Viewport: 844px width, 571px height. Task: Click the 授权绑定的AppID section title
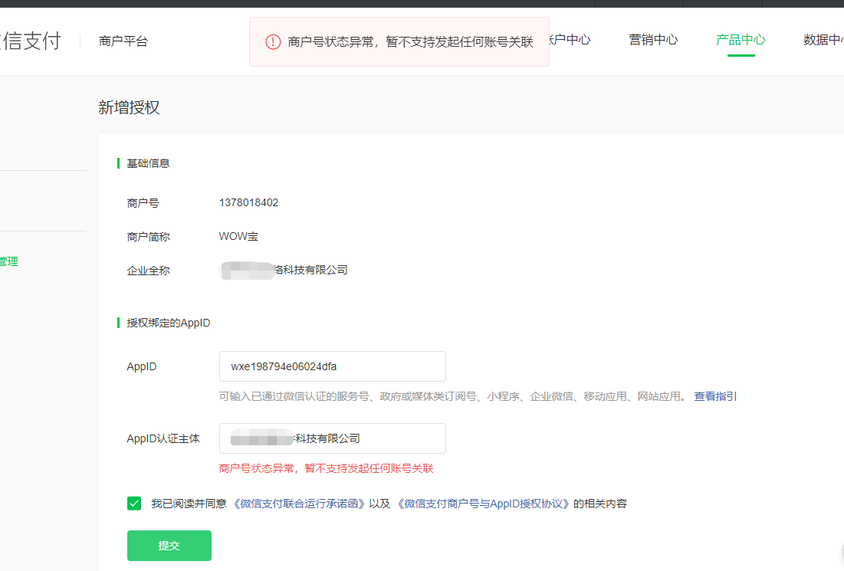point(169,323)
